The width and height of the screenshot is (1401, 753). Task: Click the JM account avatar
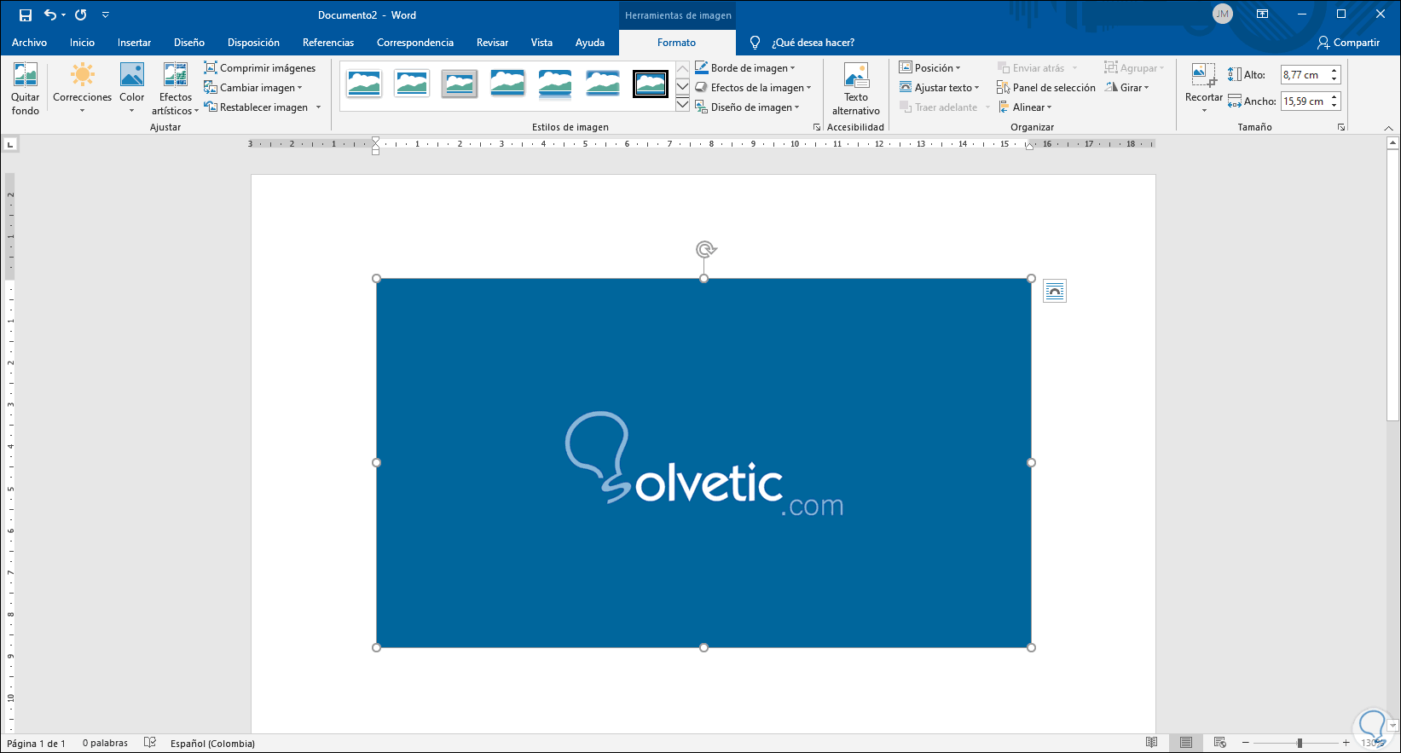pos(1223,14)
